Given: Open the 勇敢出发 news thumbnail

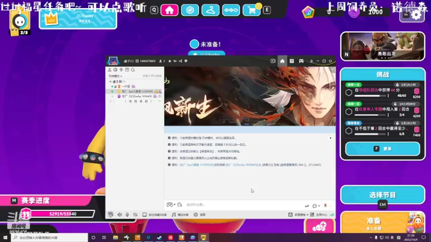Looking at the screenshot, I should click(383, 46).
